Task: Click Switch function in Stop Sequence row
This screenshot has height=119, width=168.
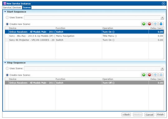Action: [x=79, y=83]
